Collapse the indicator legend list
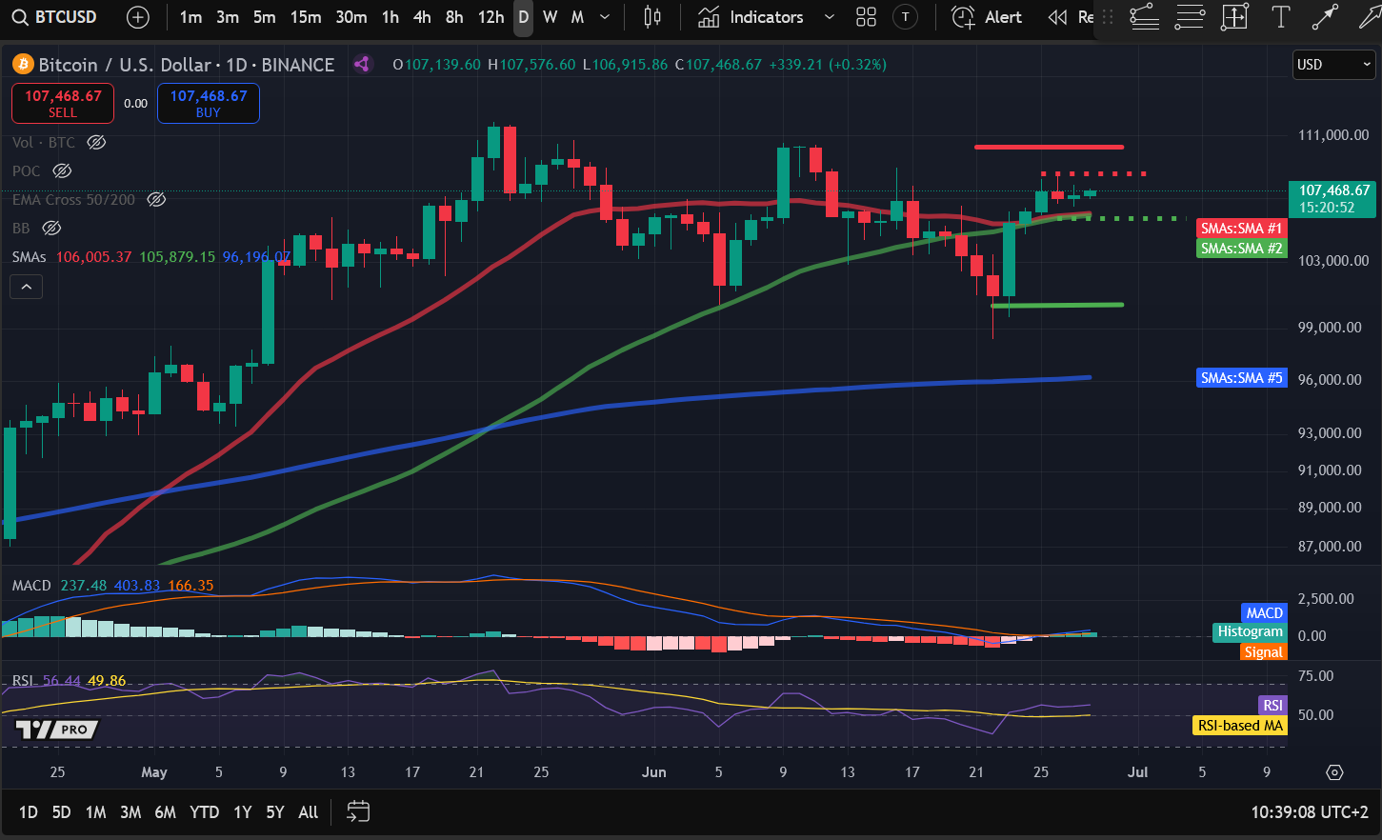The image size is (1382, 840). pos(26,286)
